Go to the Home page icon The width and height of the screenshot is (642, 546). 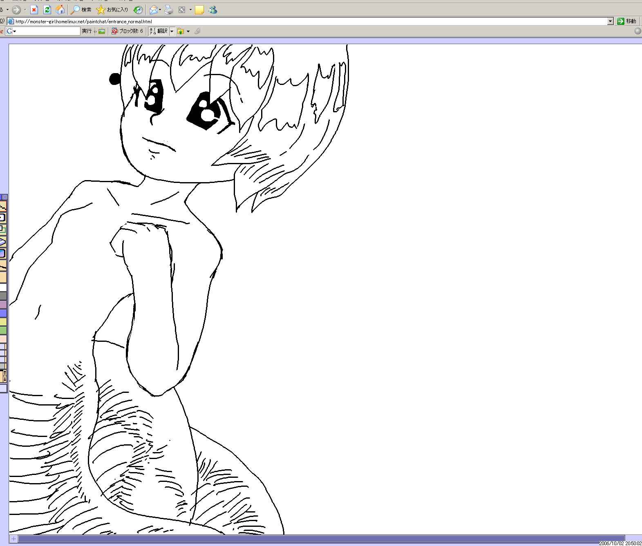coord(60,10)
